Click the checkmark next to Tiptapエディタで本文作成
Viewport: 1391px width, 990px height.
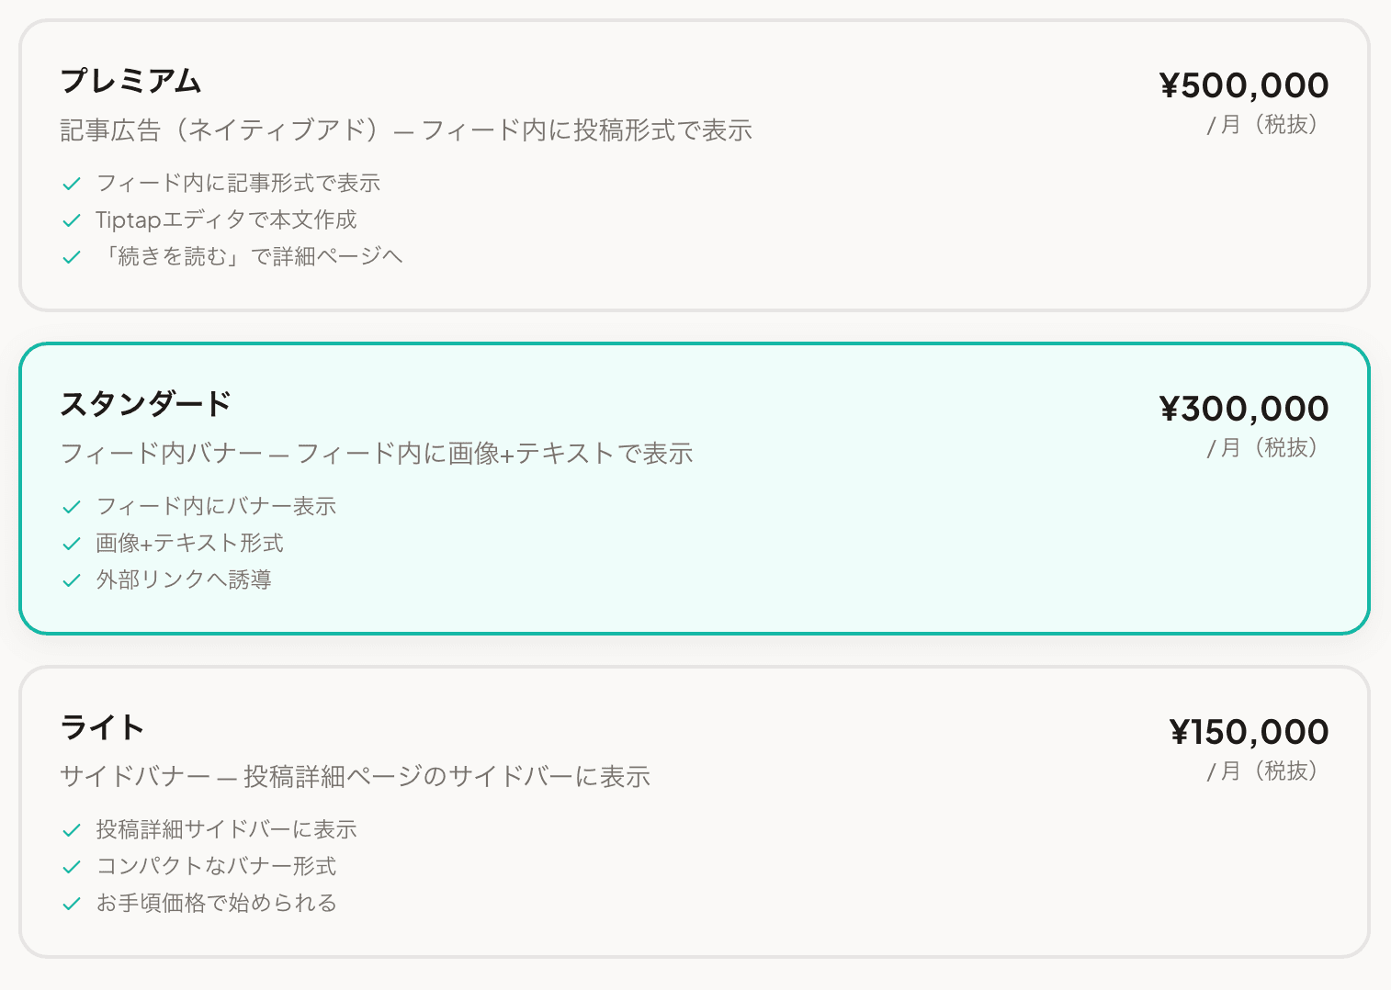[x=72, y=221]
